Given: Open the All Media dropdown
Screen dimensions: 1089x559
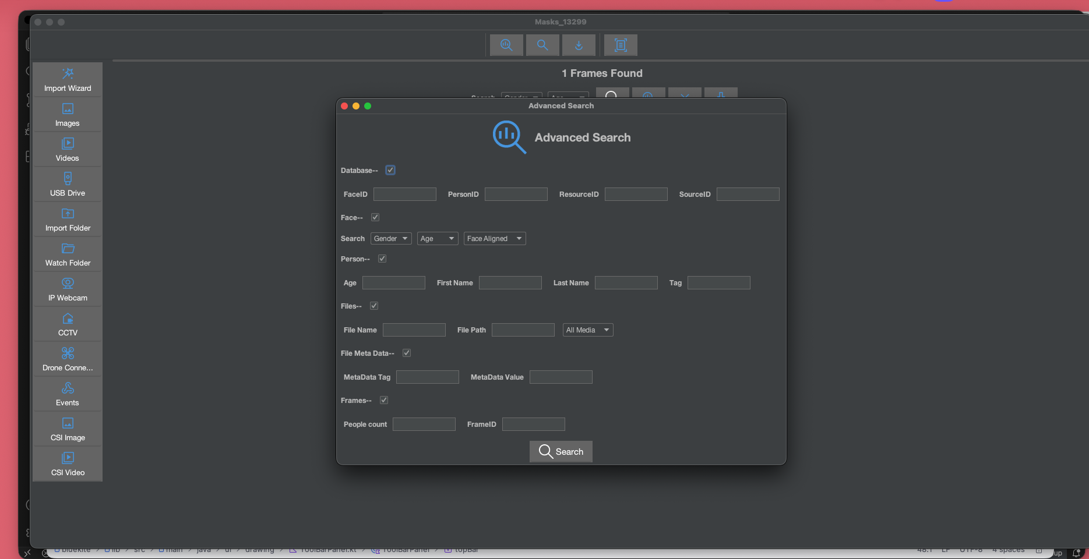Looking at the screenshot, I should click(x=588, y=330).
